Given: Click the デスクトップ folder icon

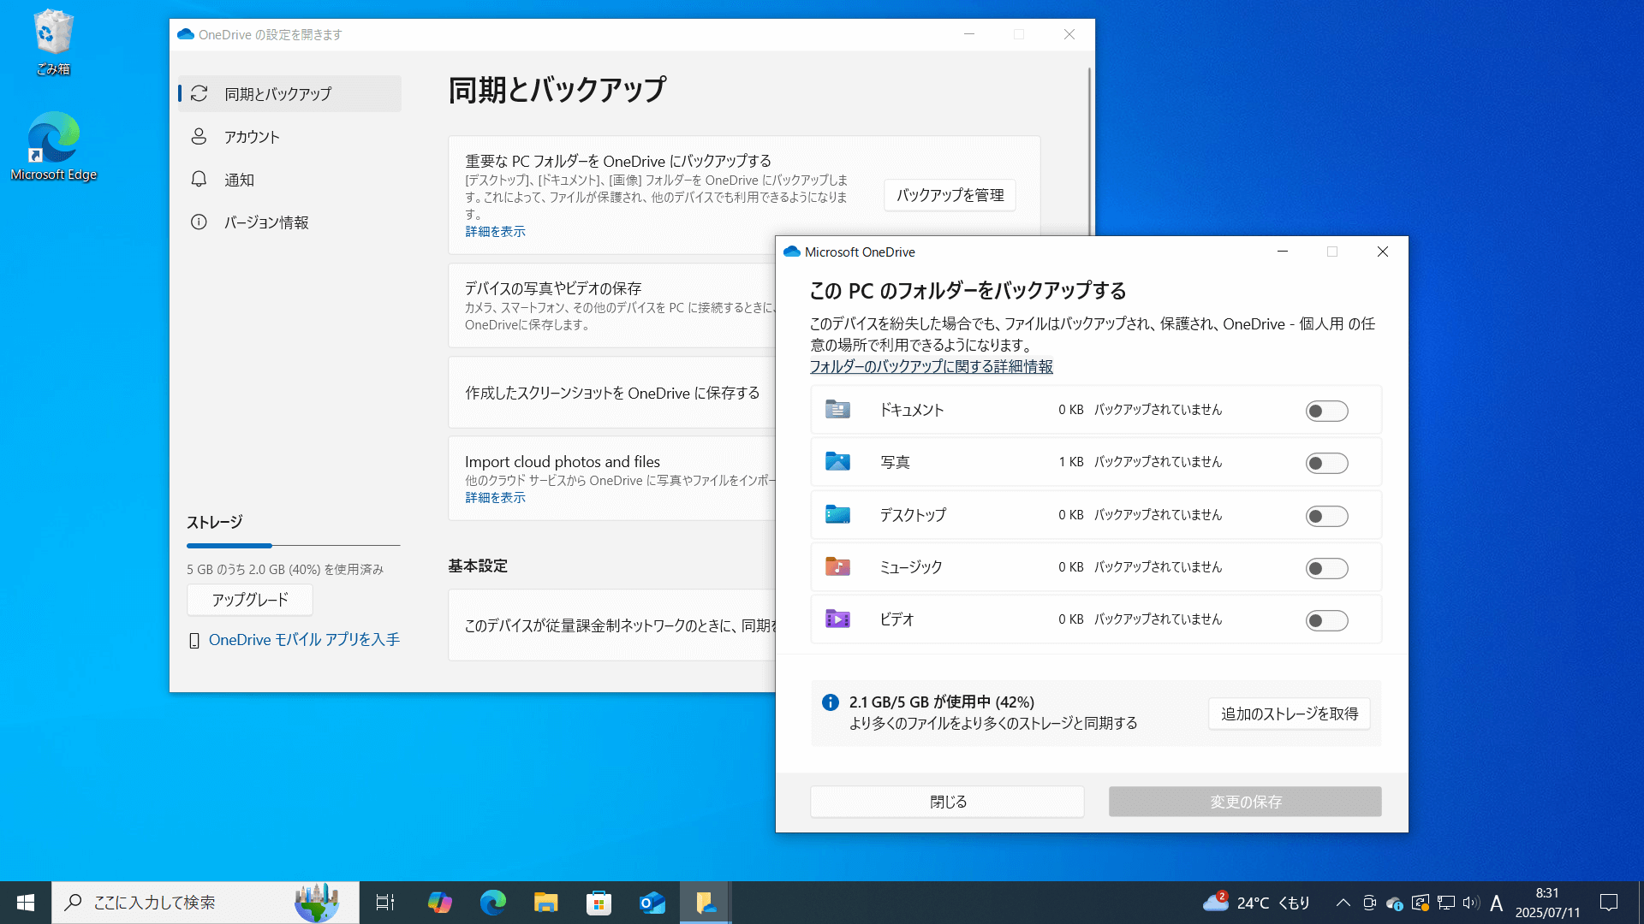Looking at the screenshot, I should (x=837, y=514).
